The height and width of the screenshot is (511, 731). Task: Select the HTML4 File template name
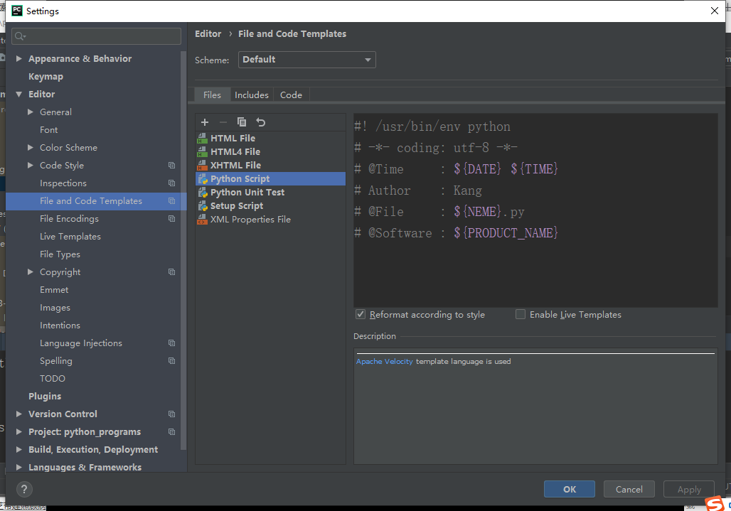[x=235, y=152]
